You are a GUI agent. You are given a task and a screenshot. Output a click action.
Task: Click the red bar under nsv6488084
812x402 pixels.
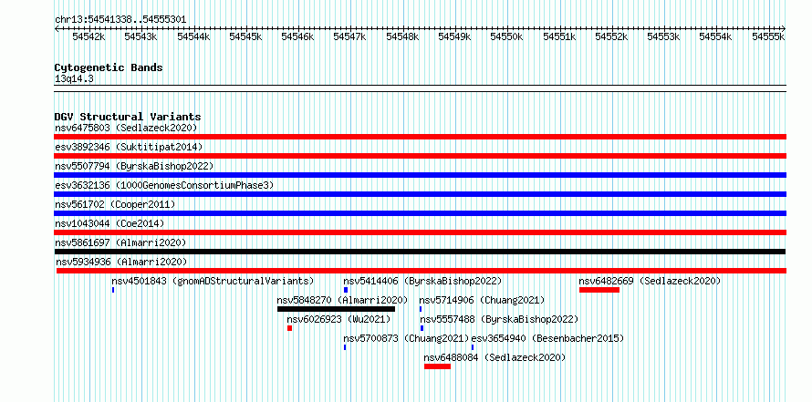438,366
